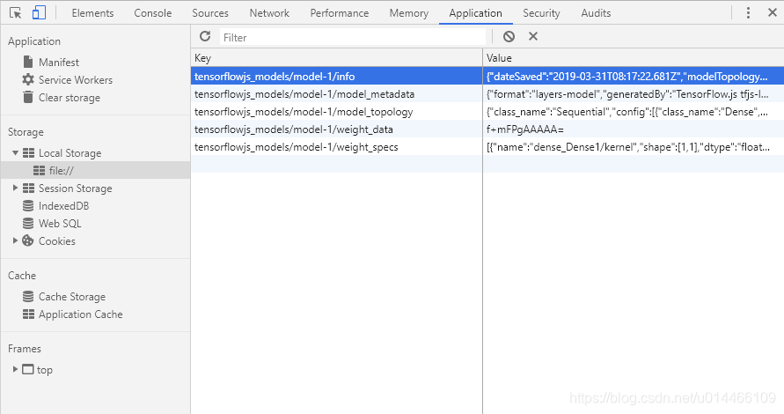Switch to the Console tab

(x=152, y=13)
